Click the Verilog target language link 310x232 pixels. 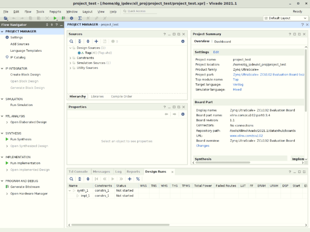238,84
